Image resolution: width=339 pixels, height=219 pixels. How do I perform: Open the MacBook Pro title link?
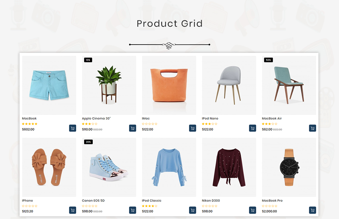click(x=272, y=201)
